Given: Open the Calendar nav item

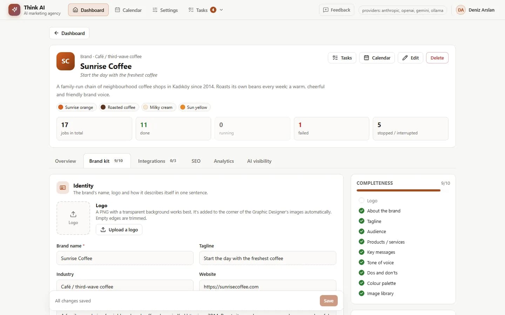Looking at the screenshot, I should tap(128, 10).
